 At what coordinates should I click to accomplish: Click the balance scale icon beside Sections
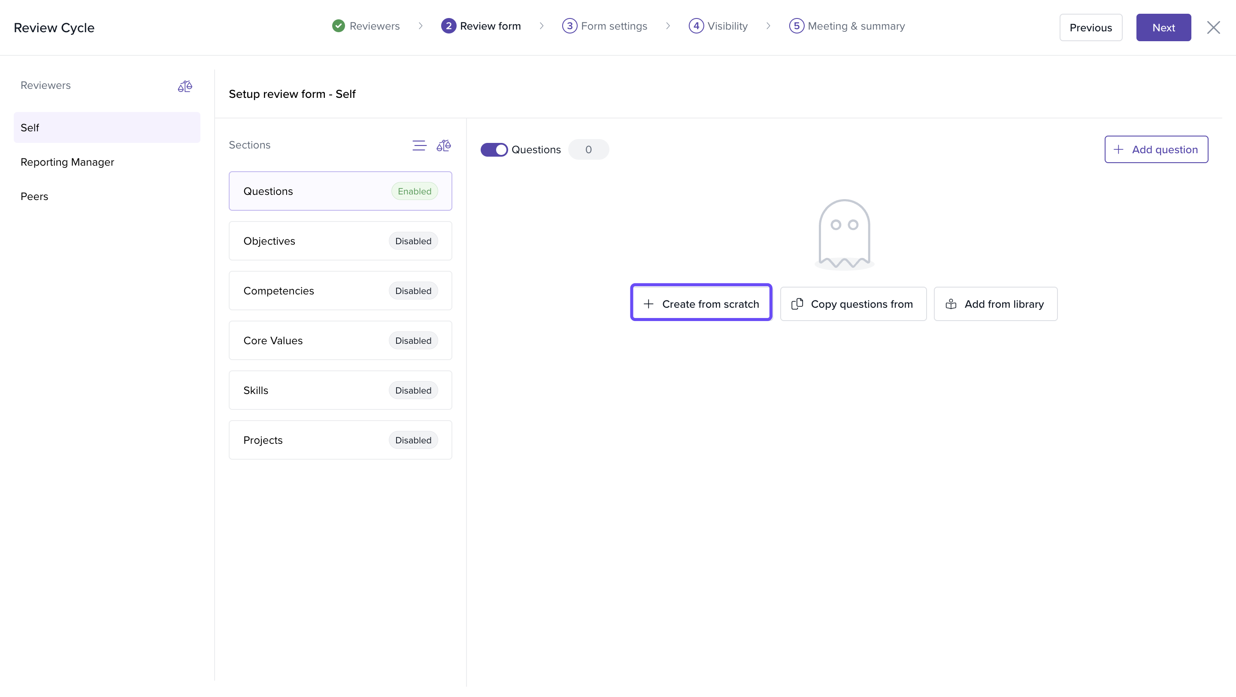pyautogui.click(x=443, y=145)
